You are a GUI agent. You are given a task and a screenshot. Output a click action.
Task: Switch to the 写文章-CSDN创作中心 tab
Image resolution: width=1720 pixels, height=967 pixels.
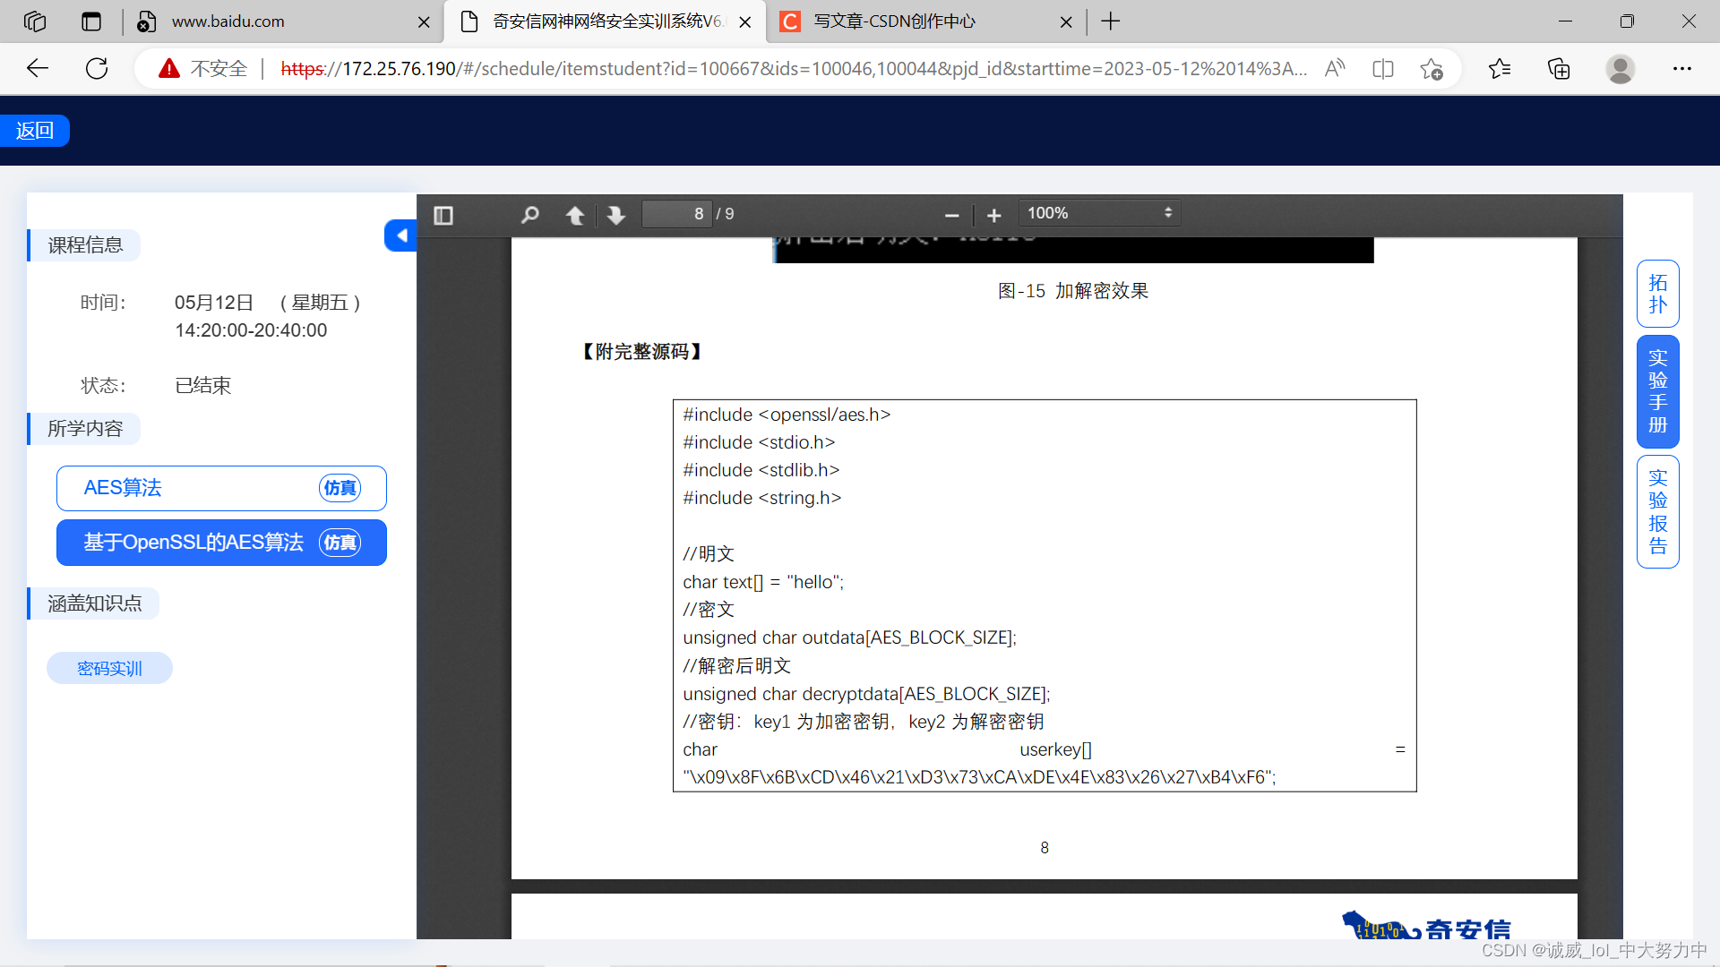click(896, 21)
